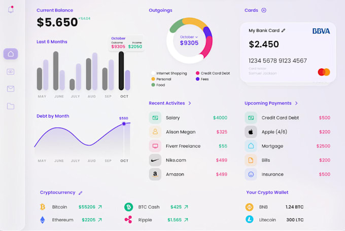Screen dimensions: 345x231
Task: Select the Apple (4/6) payment row label
Action: (x=274, y=132)
